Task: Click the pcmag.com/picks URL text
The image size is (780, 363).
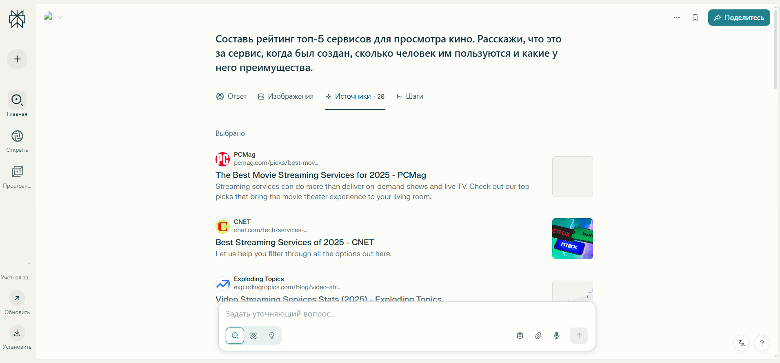Action: click(x=276, y=163)
